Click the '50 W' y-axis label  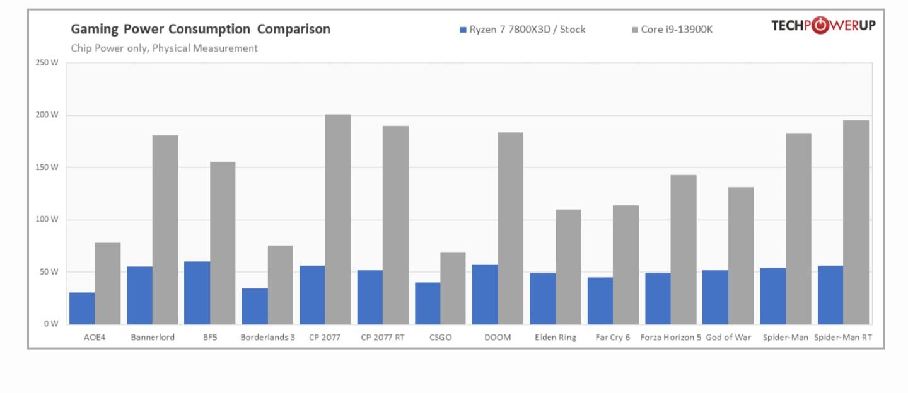pyautogui.click(x=50, y=272)
